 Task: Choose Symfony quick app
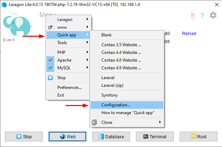pyautogui.click(x=127, y=95)
